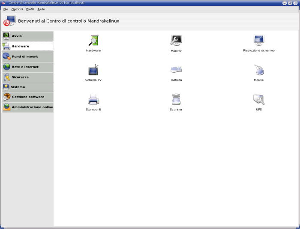Image resolution: width=300 pixels, height=229 pixels.
Task: Launch the Scanner configuration icon
Action: tap(176, 100)
